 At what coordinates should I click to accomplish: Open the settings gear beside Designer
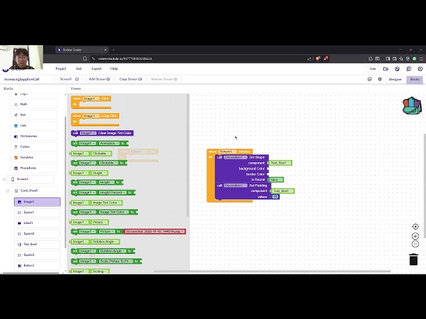click(x=380, y=79)
